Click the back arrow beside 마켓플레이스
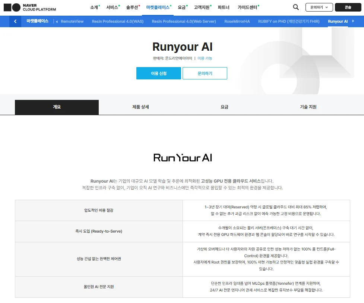The image size is (364, 303). pyautogui.click(x=15, y=21)
